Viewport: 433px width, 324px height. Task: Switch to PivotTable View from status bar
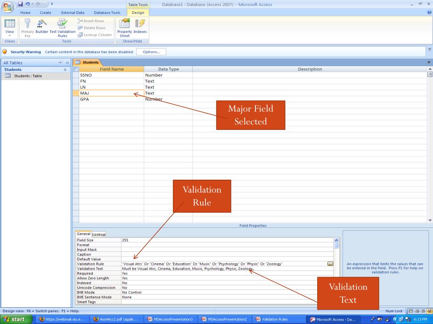[417, 311]
